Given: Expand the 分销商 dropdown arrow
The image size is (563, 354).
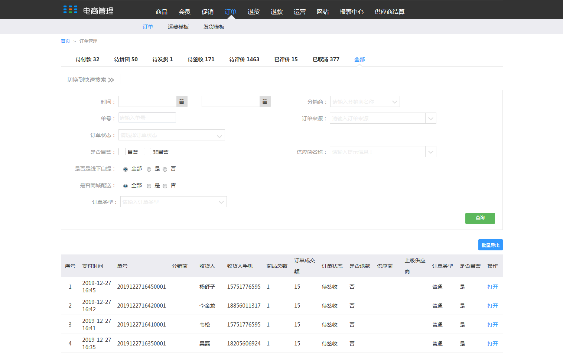Looking at the screenshot, I should (x=394, y=101).
